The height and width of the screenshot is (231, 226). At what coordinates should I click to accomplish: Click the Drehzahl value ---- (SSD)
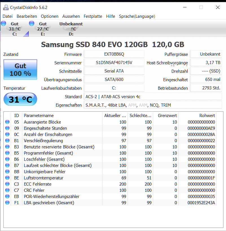tap(206, 71)
